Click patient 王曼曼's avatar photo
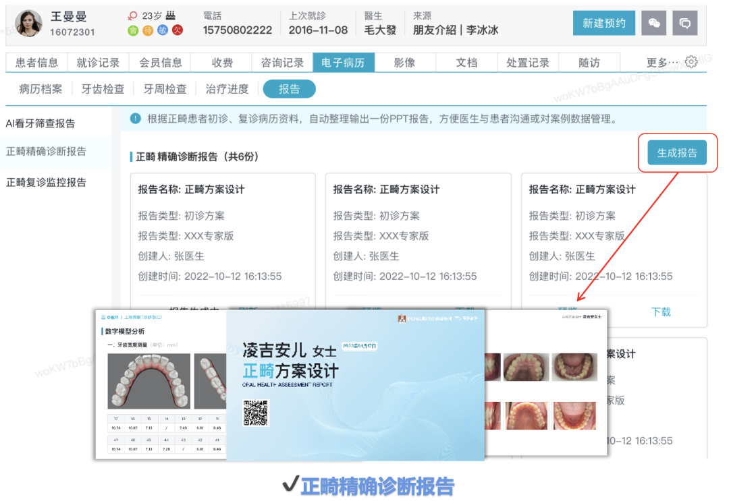729x501 pixels. pos(29,23)
